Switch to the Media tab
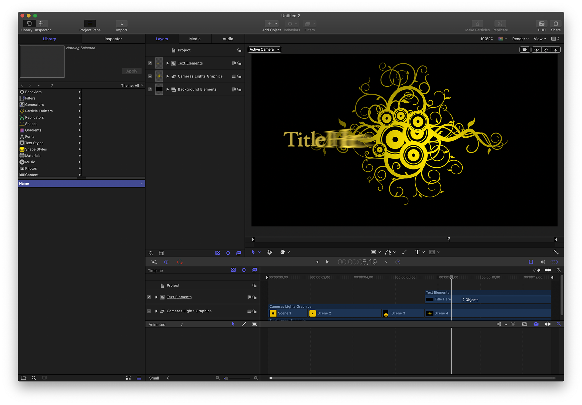This screenshot has width=582, height=405. pyautogui.click(x=195, y=39)
